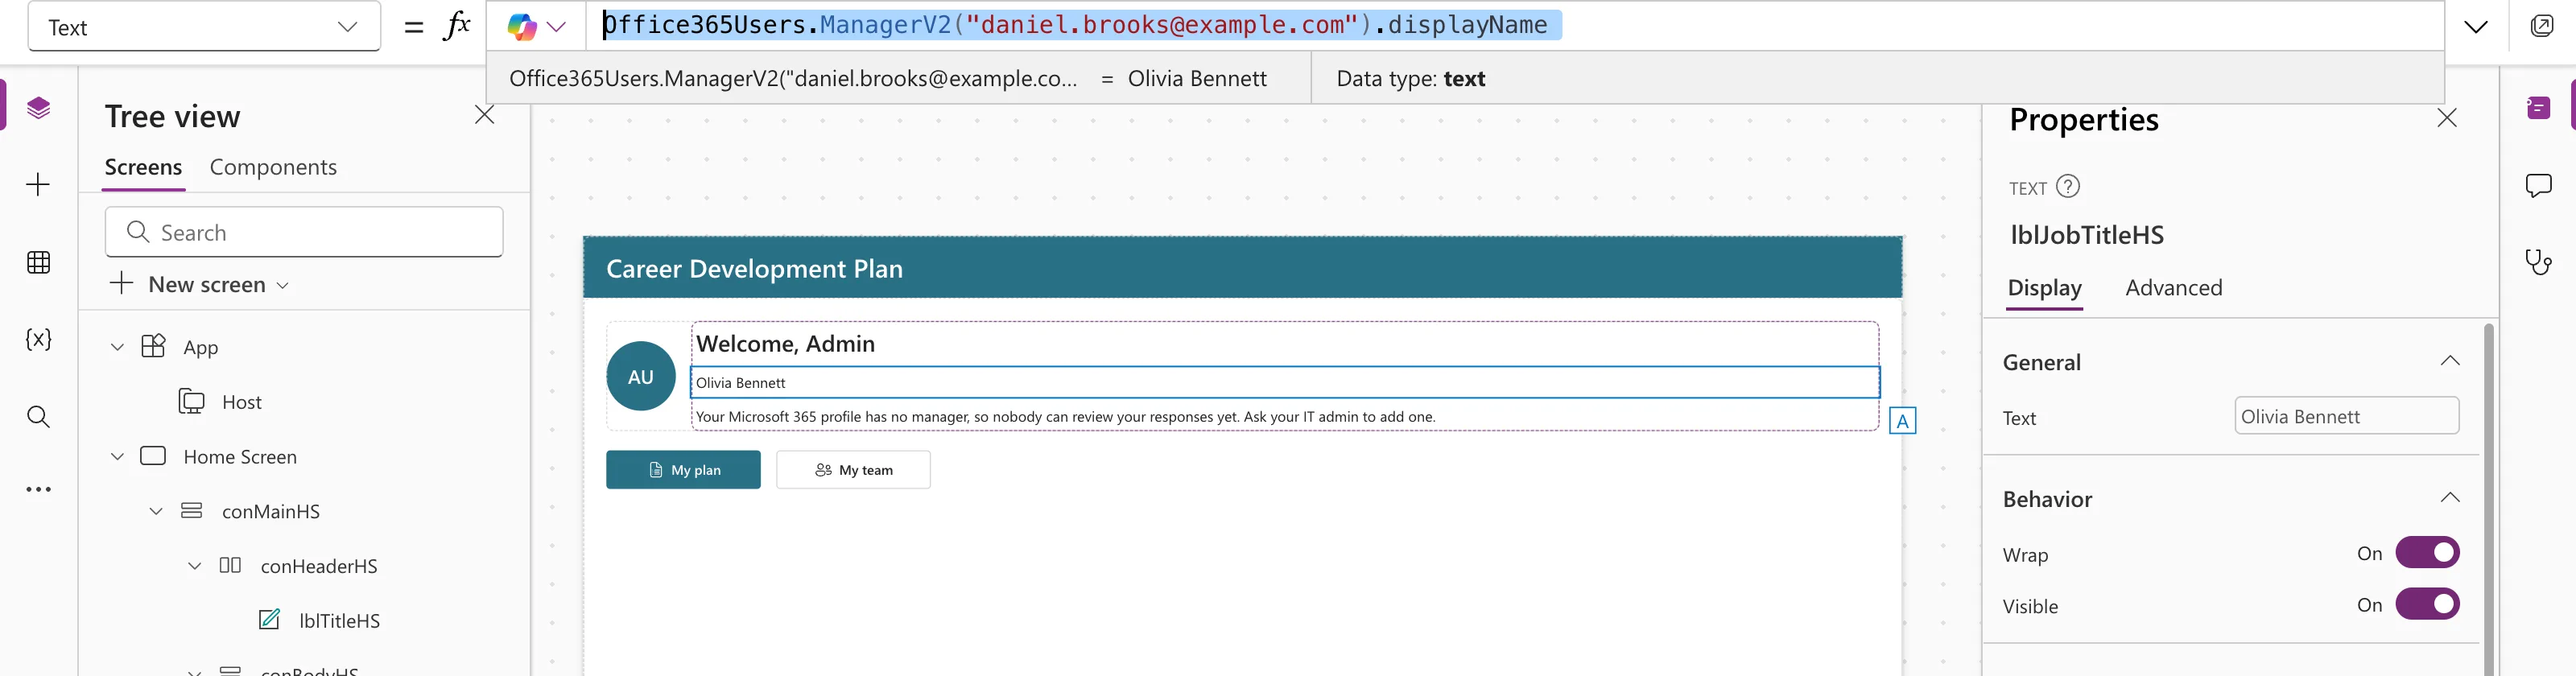Image resolution: width=2576 pixels, height=676 pixels.
Task: Collapse the conHeaderHS tree node
Action: point(195,567)
